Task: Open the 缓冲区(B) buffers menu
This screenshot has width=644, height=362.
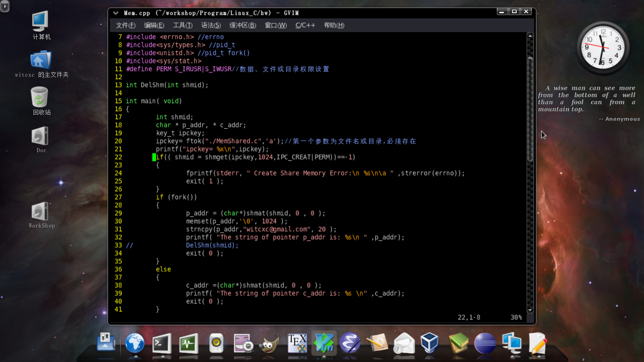Action: point(243,25)
